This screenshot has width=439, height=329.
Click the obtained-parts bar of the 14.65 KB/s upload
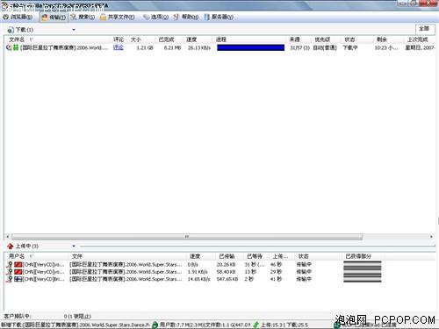[363, 279]
